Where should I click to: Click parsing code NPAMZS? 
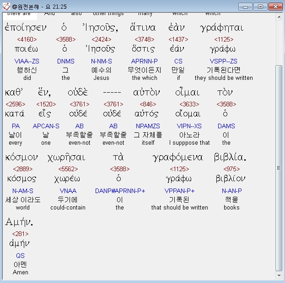click(x=148, y=126)
